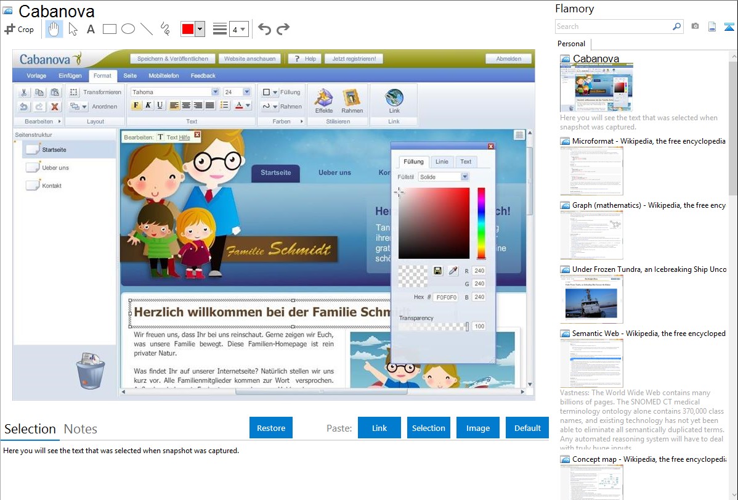738x500 pixels.
Task: Expand the line width dropdown
Action: click(238, 29)
